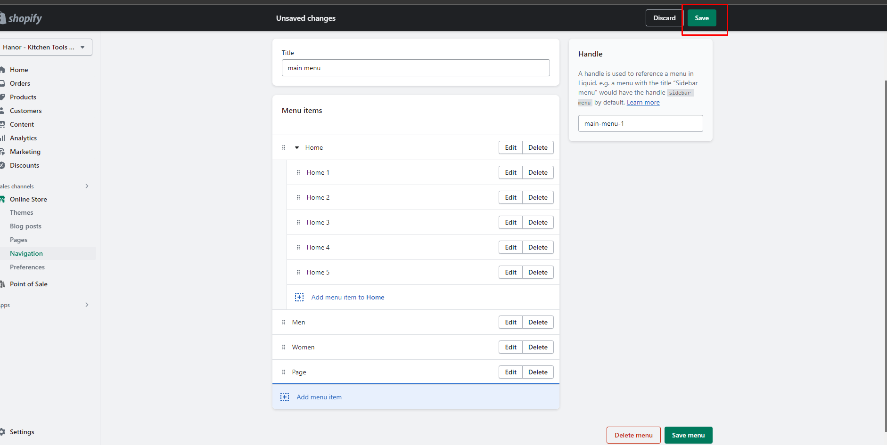This screenshot has width=887, height=445.
Task: Open Pages under Online Store
Action: click(19, 240)
